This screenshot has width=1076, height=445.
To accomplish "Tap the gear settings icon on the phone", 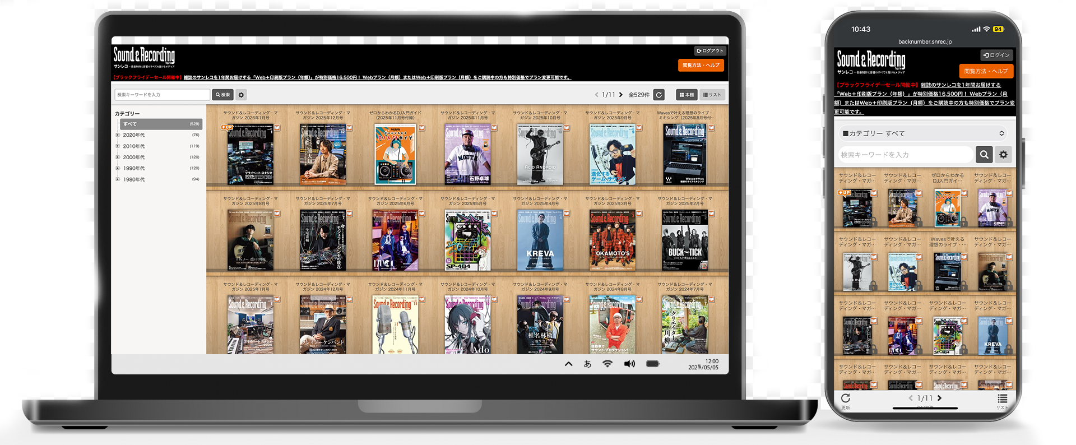I will (x=1003, y=154).
